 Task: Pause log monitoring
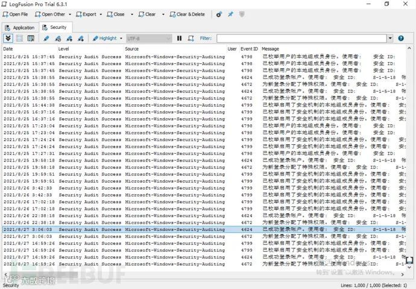click(179, 39)
